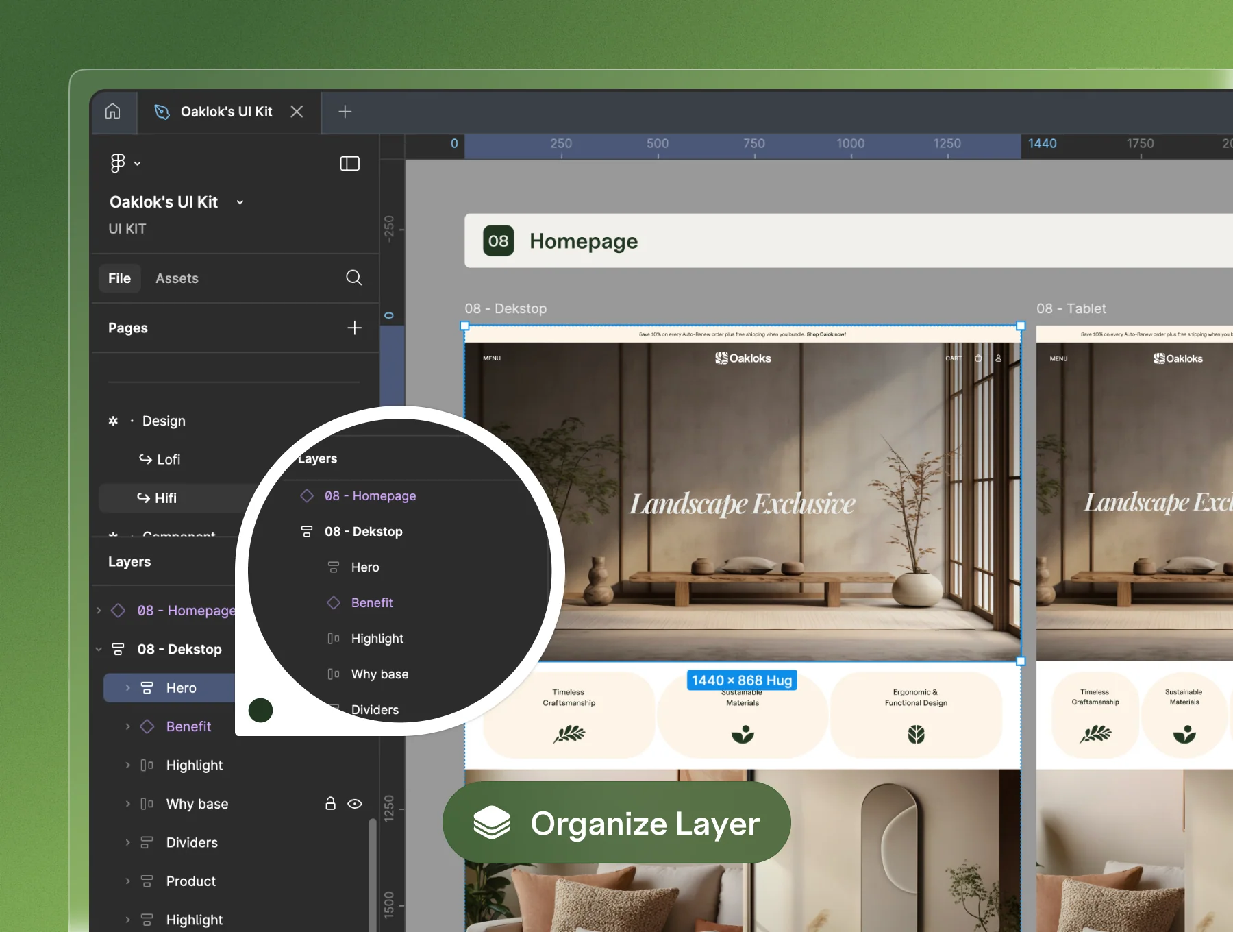Select the Benefit component layer
1233x932 pixels.
tap(188, 726)
